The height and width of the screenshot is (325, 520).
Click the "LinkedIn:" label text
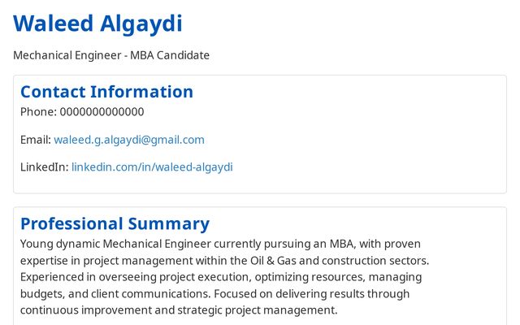(44, 167)
